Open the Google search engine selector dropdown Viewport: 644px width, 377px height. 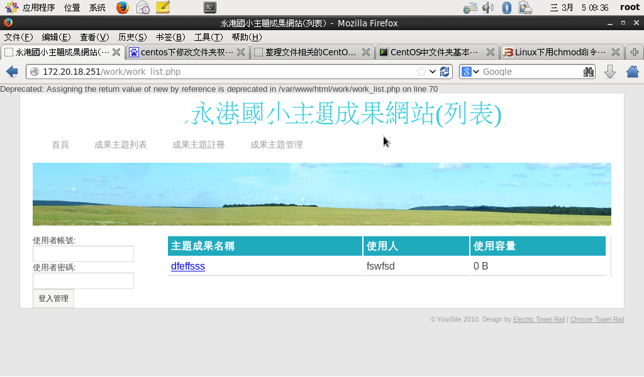click(471, 72)
